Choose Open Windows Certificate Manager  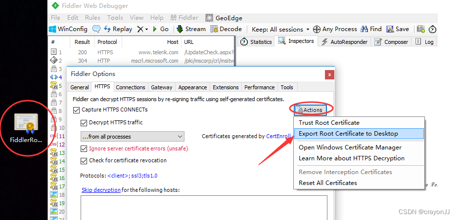359,147
